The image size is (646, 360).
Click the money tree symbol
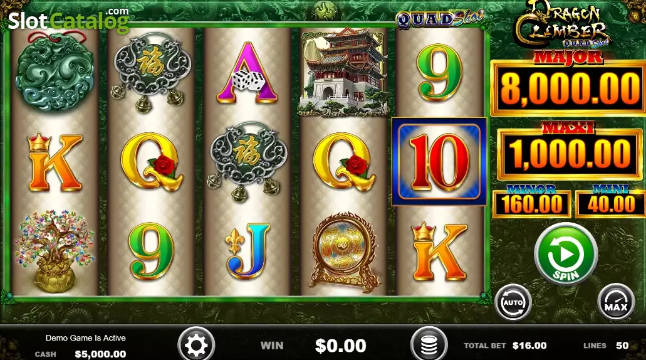coord(55,251)
